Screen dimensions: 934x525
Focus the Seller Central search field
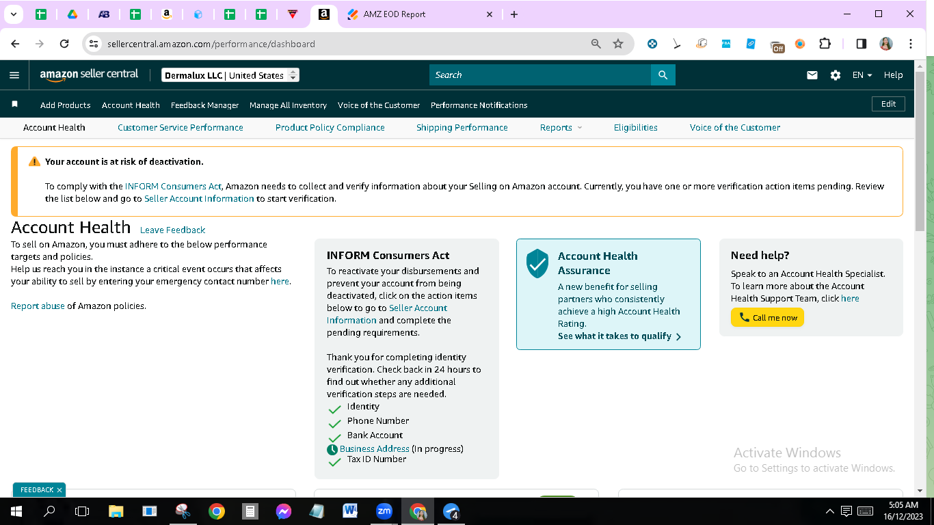(x=540, y=75)
